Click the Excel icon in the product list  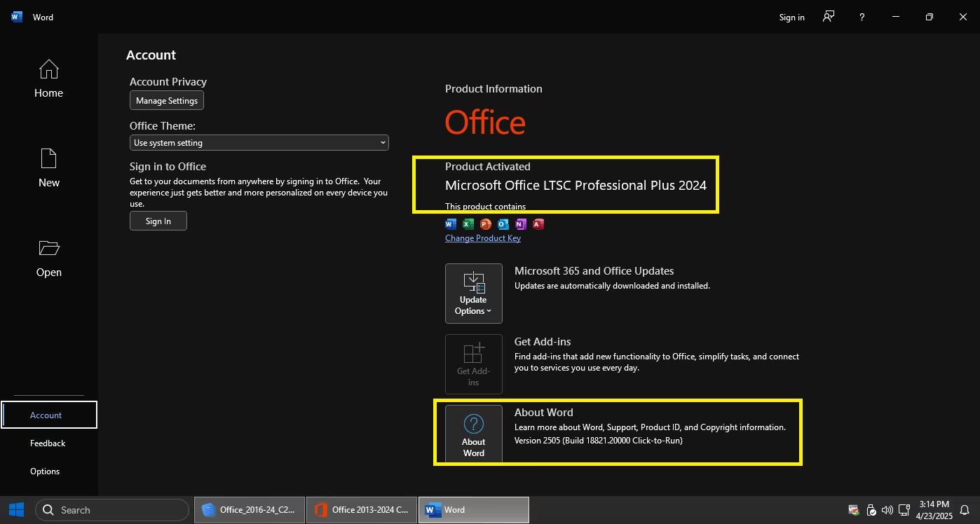click(x=468, y=224)
